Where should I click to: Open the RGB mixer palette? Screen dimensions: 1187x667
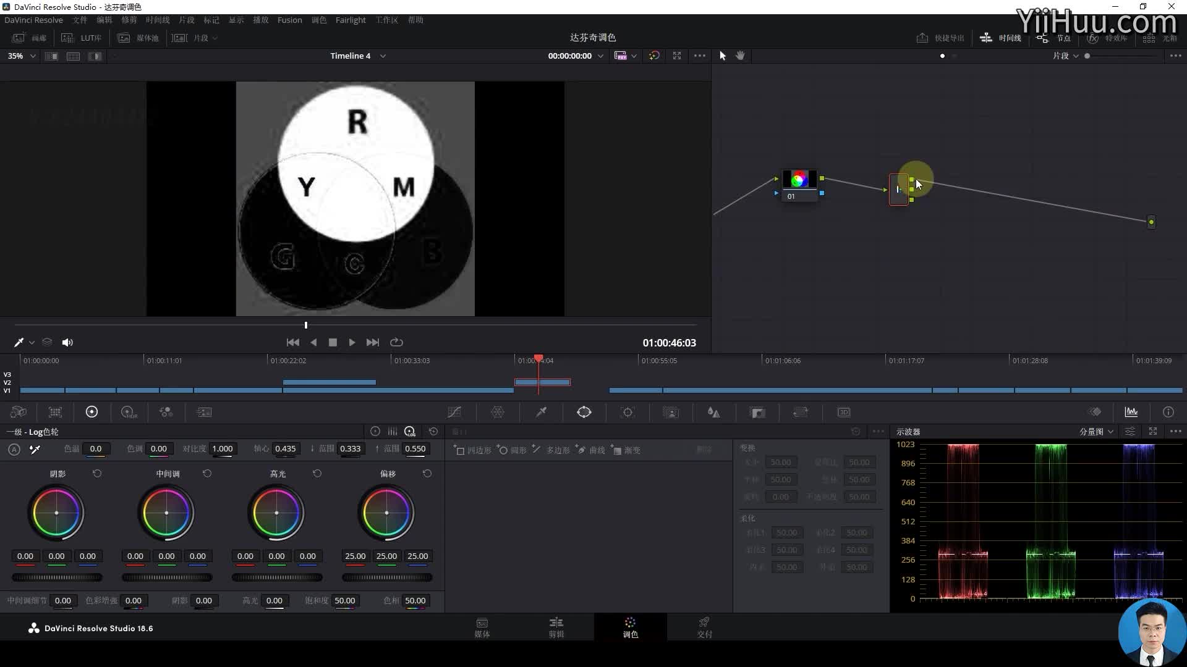(x=166, y=412)
